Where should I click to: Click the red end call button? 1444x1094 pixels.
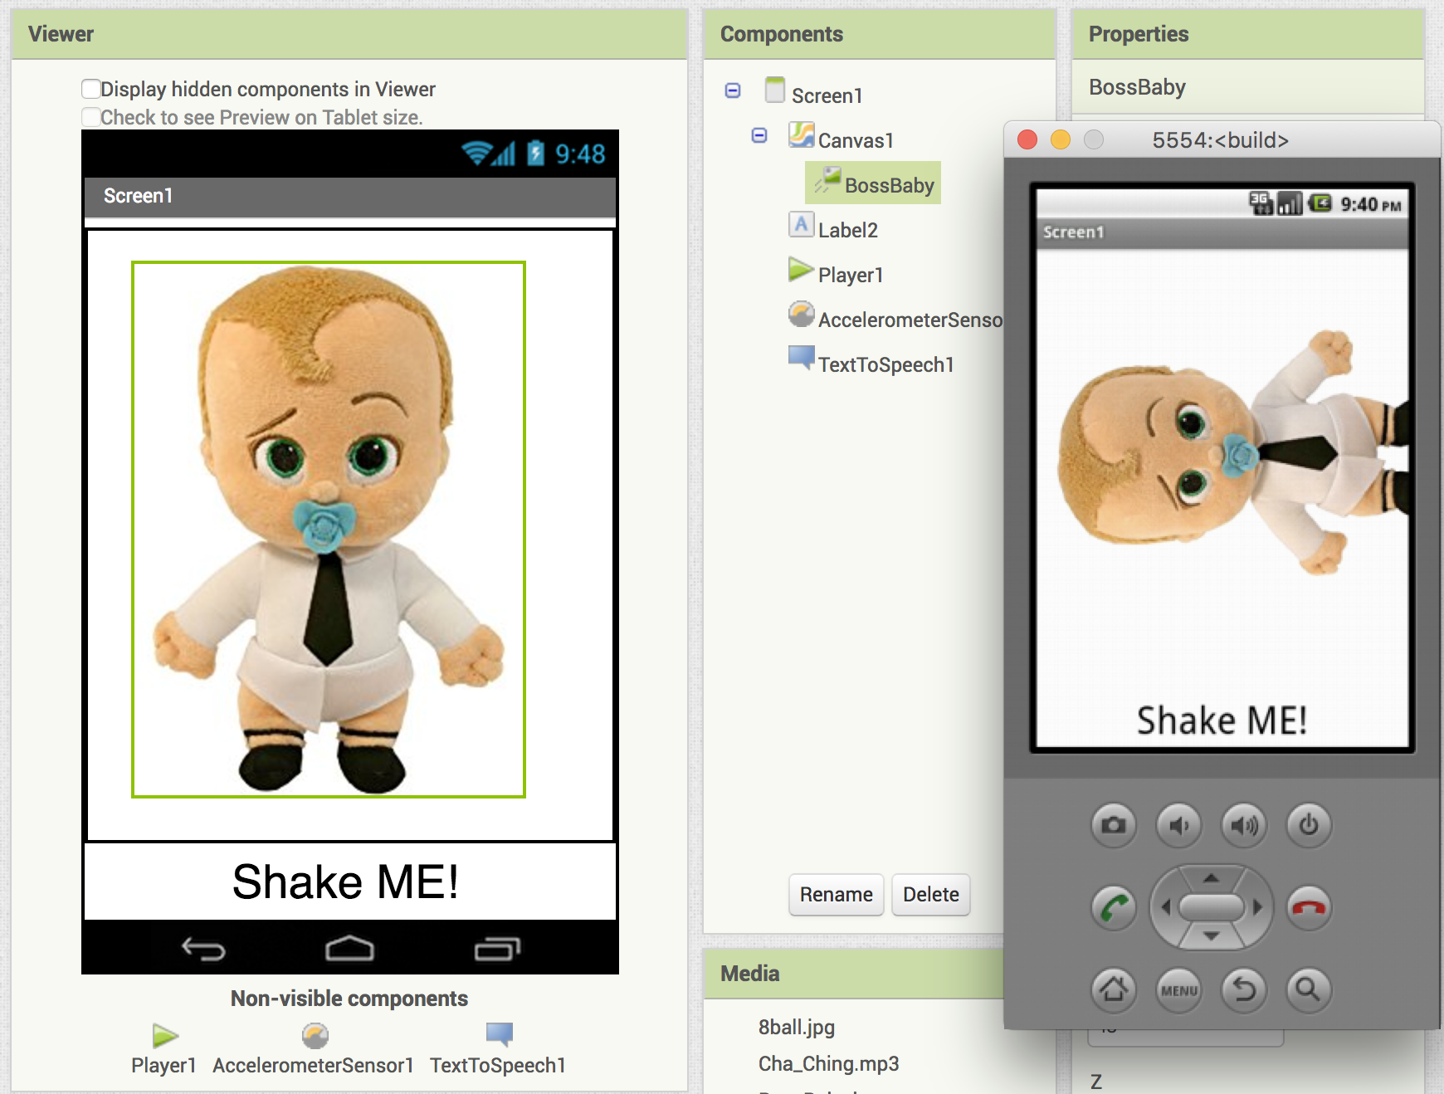[1308, 908]
